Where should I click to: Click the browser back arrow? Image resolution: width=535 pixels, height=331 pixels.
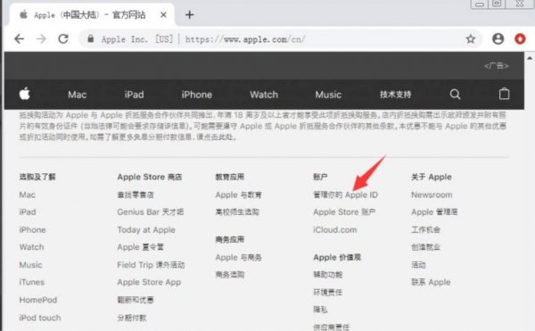coord(20,39)
